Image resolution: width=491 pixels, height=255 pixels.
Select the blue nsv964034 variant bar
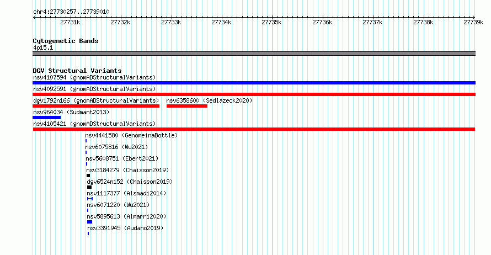[47, 118]
